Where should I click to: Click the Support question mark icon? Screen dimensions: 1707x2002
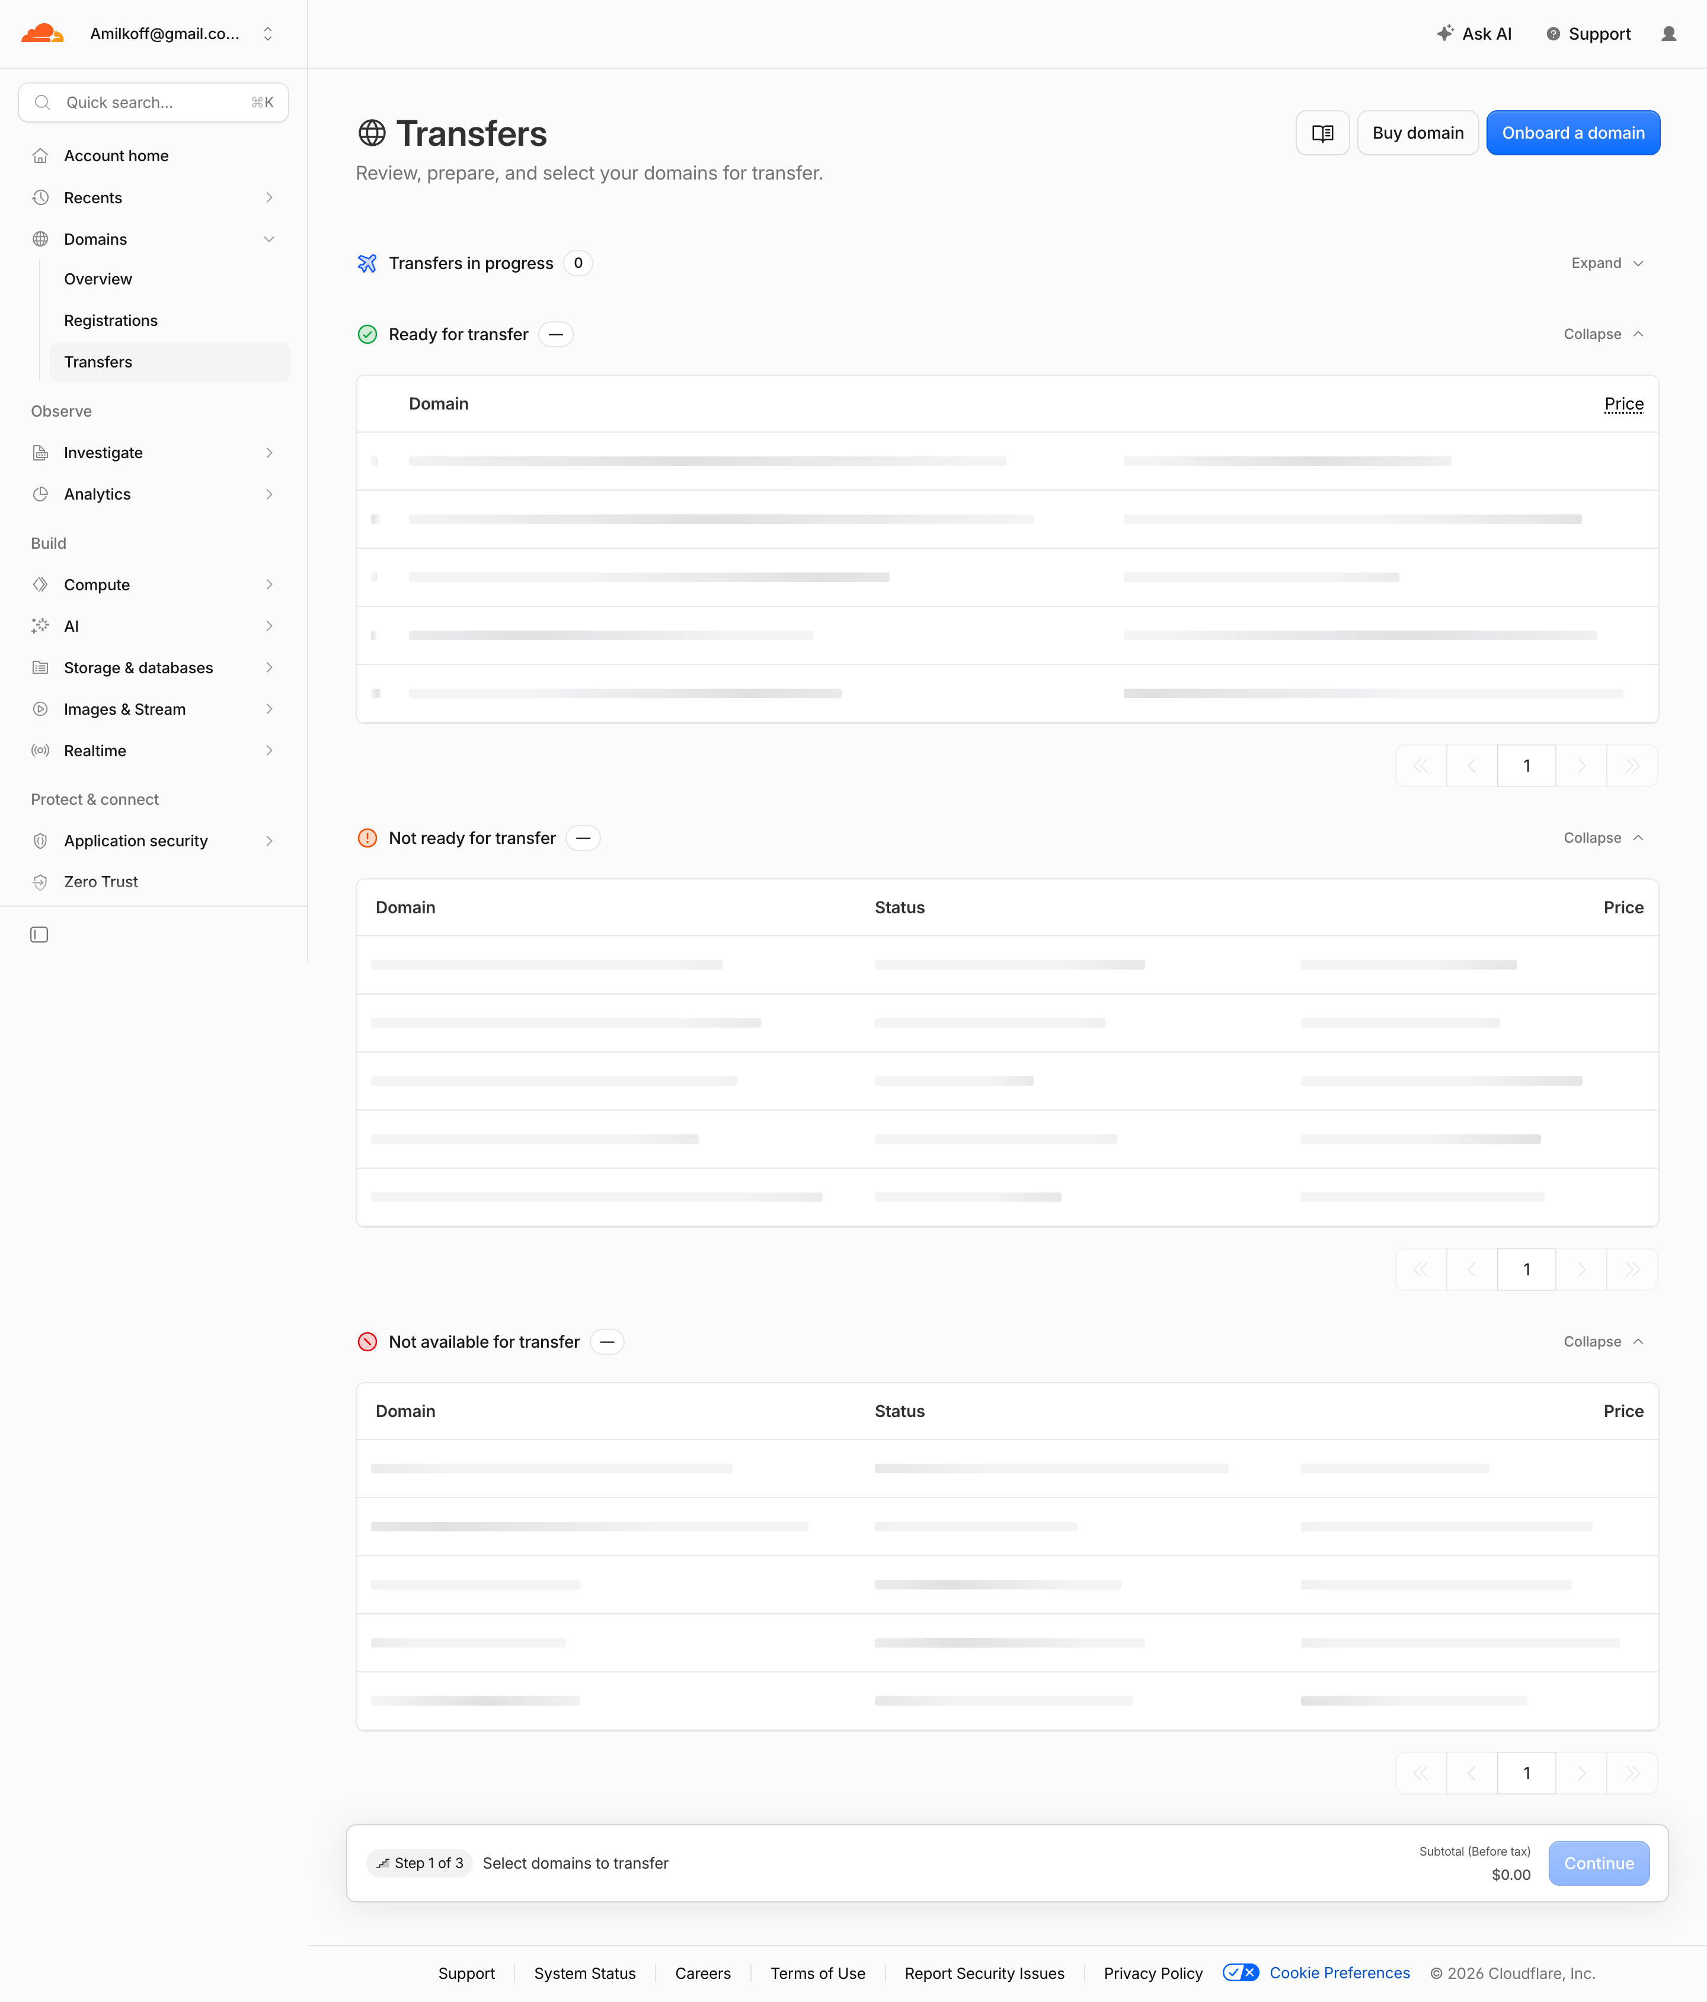(x=1553, y=34)
